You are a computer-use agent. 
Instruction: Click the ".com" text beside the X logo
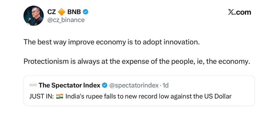pos(243,12)
